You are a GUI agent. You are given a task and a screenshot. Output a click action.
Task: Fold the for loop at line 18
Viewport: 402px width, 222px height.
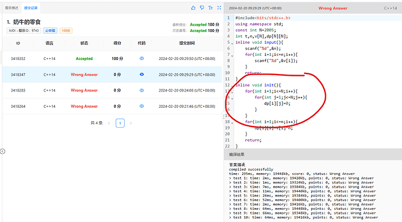point(232,122)
